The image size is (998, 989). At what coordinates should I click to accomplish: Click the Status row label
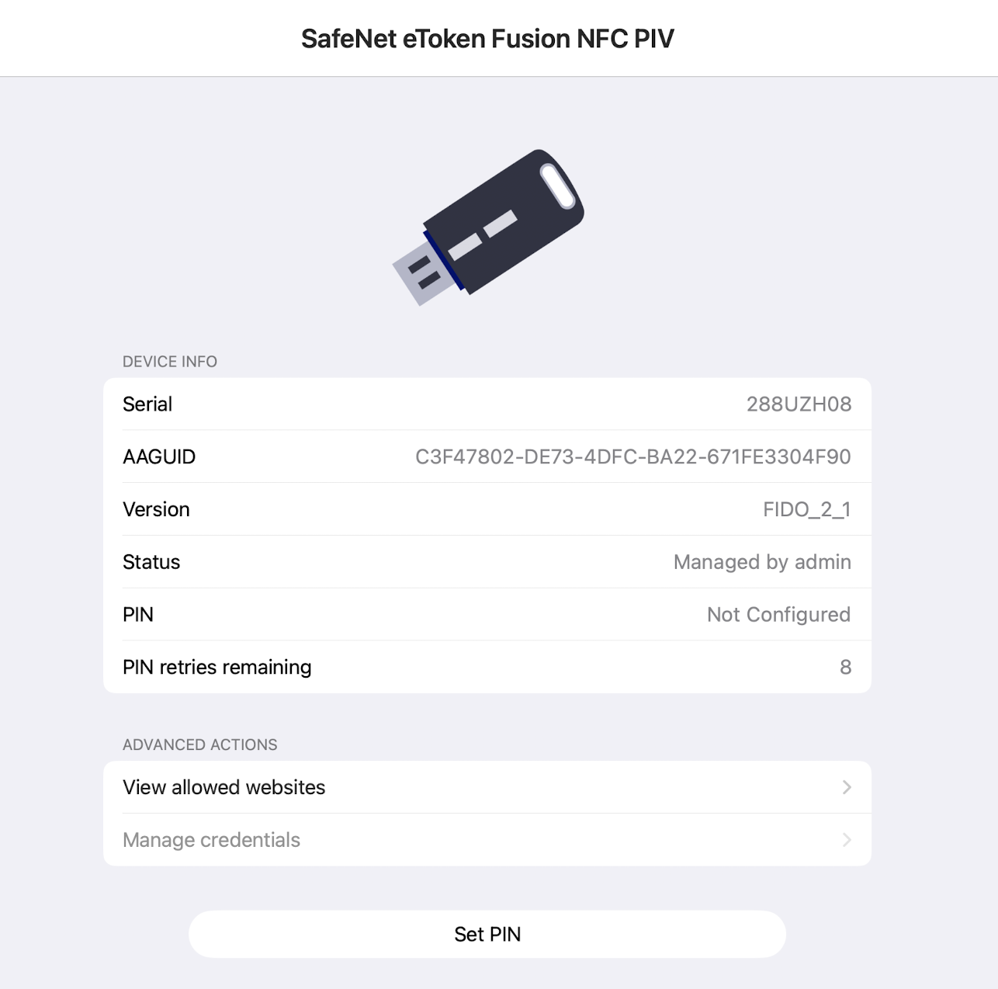coord(151,562)
